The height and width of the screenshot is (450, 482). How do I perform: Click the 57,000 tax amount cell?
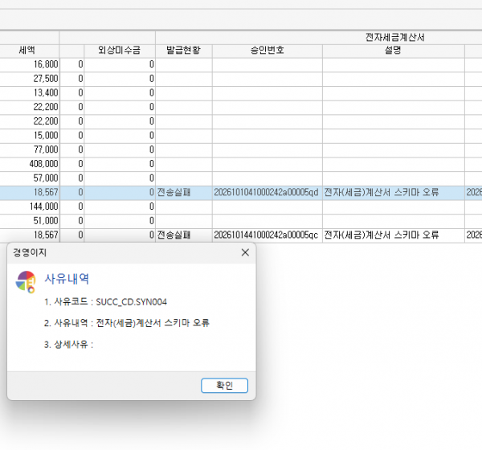click(30, 178)
